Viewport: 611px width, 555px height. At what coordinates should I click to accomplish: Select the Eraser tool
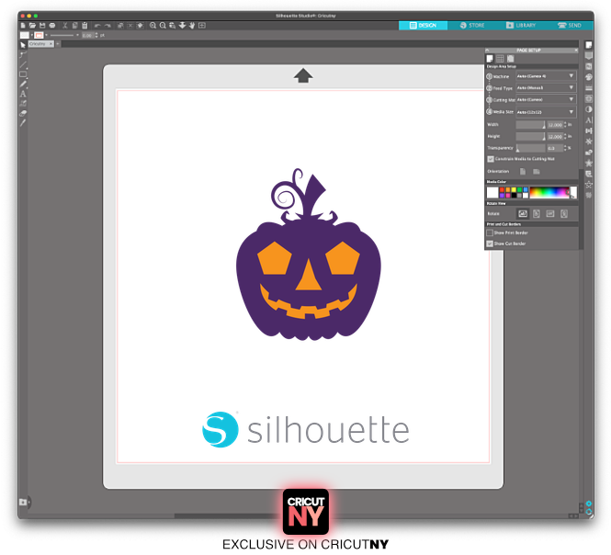tap(23, 113)
